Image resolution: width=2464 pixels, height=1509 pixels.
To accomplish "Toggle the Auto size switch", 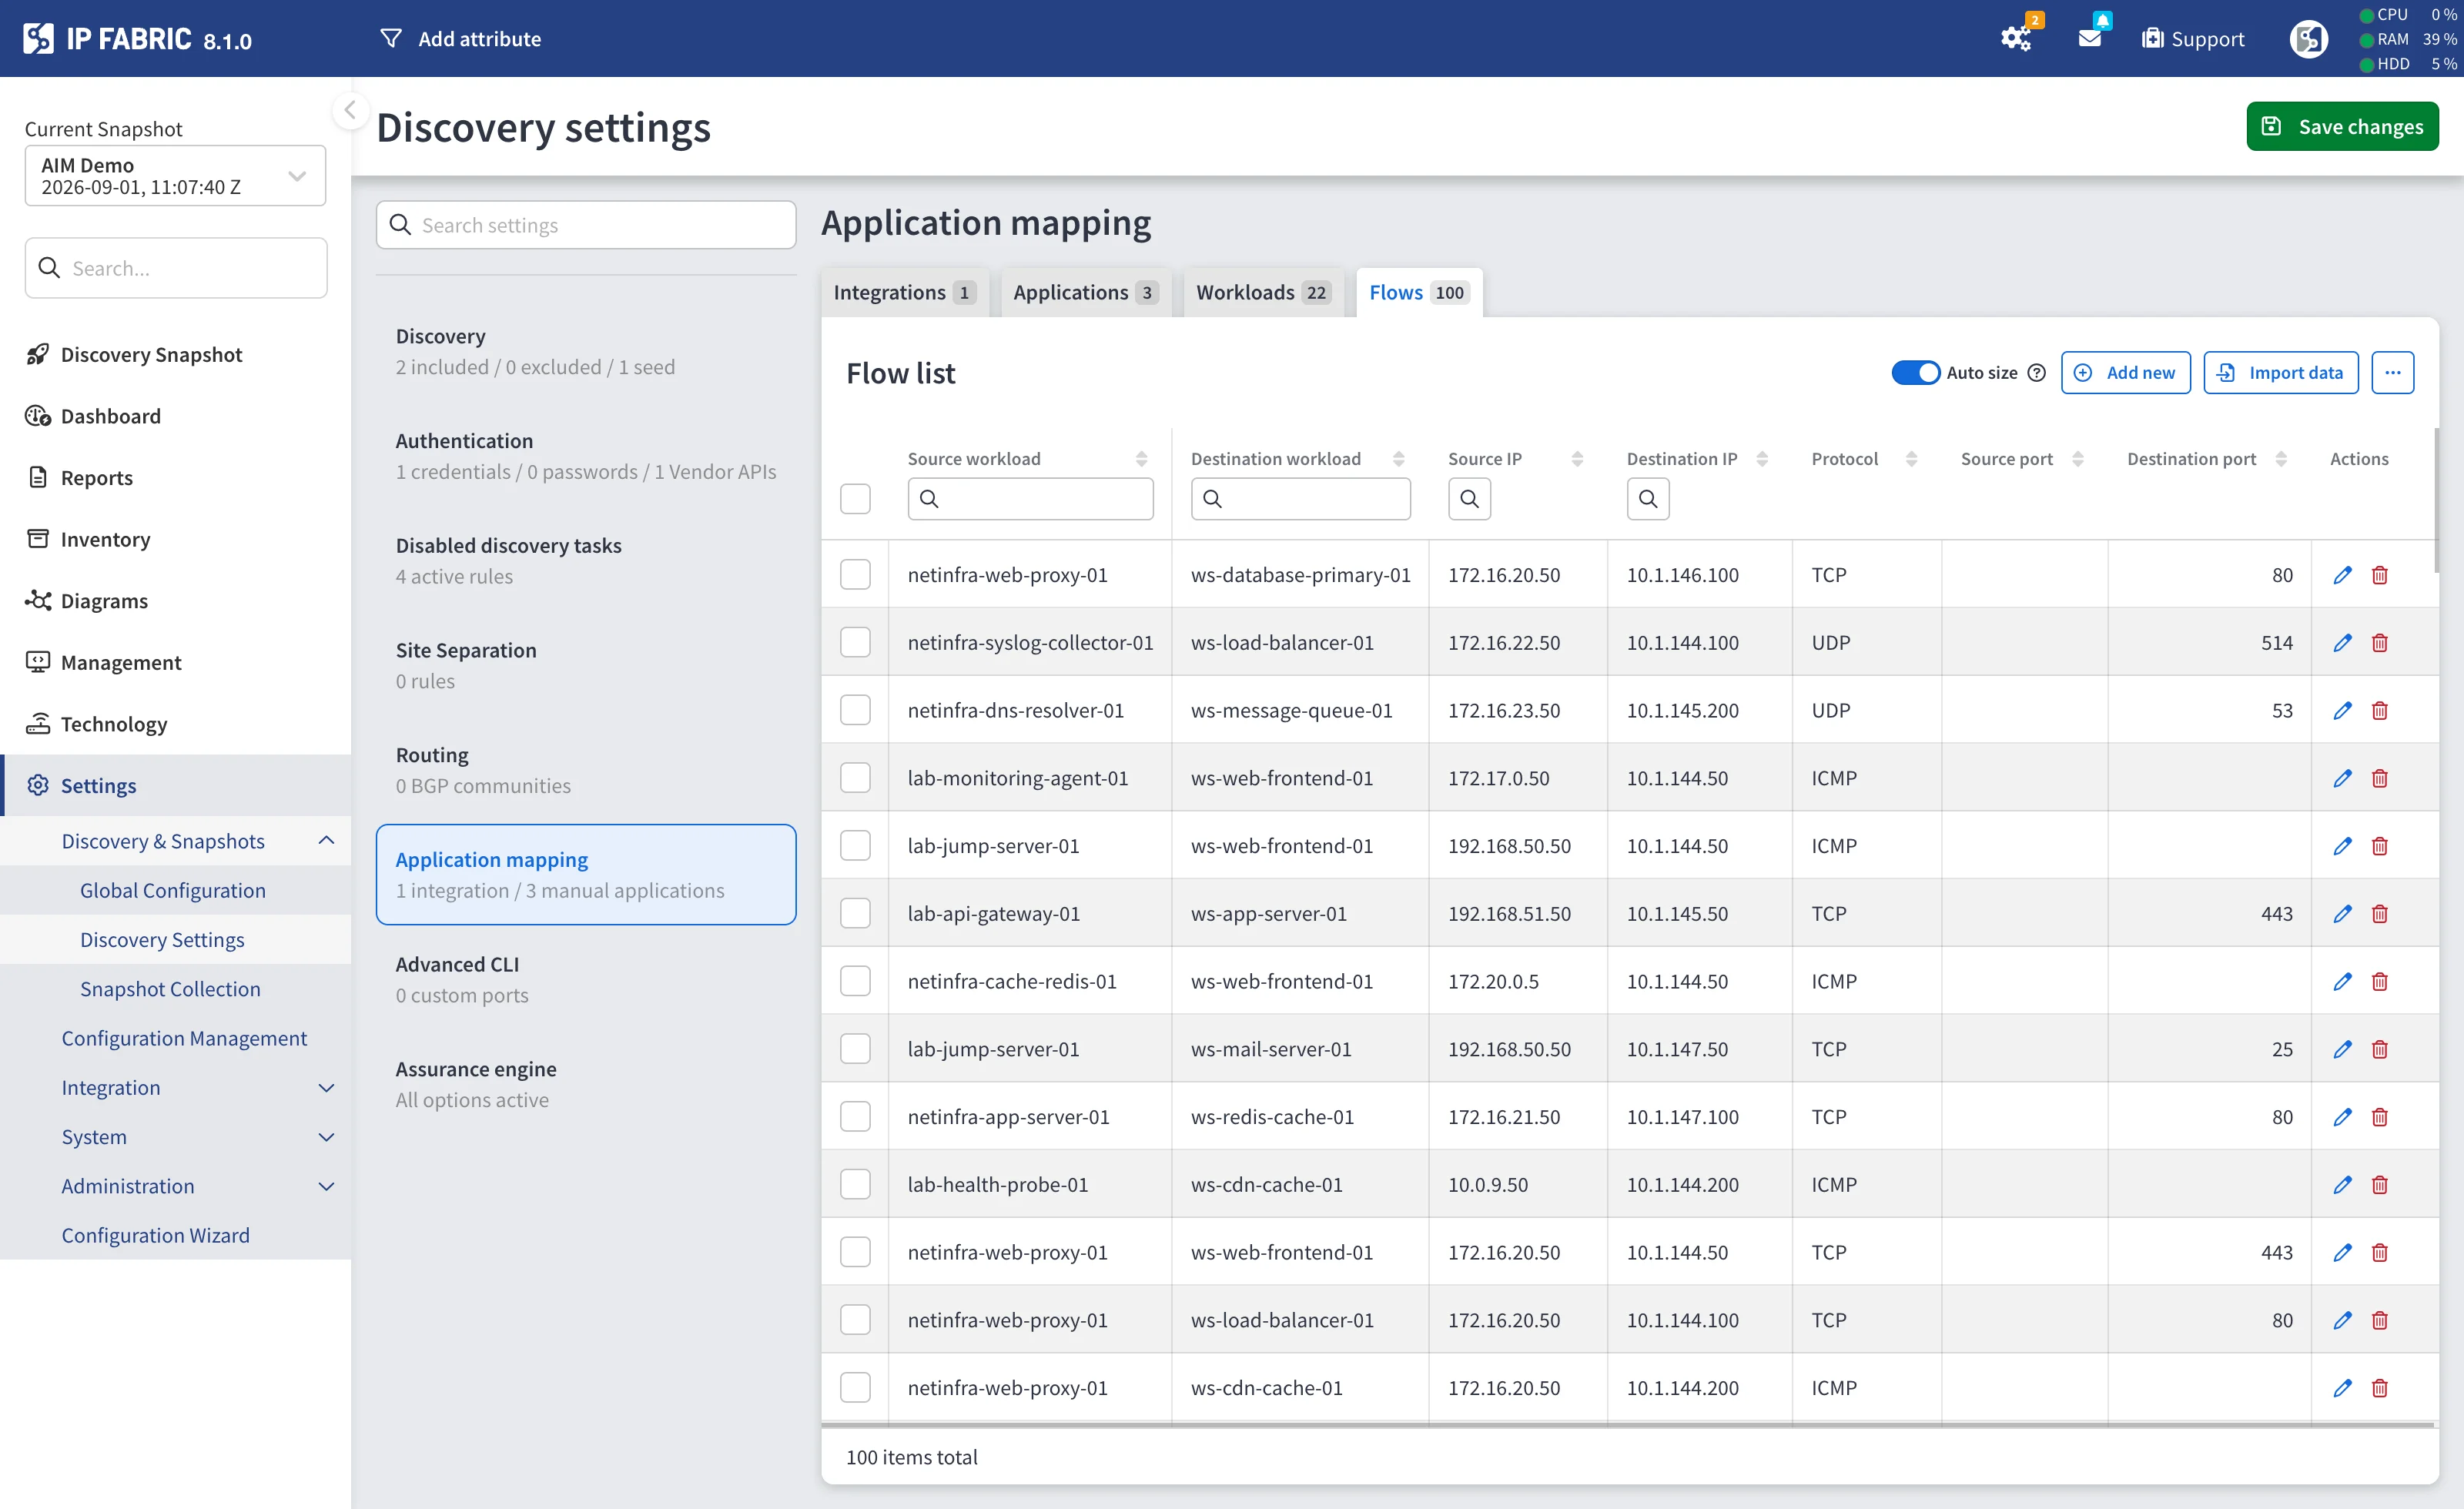I will (1915, 373).
